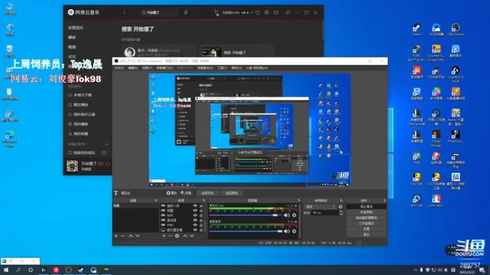Hide the PUBG source via eye icon
This screenshot has height=275, width=490.
point(195,225)
